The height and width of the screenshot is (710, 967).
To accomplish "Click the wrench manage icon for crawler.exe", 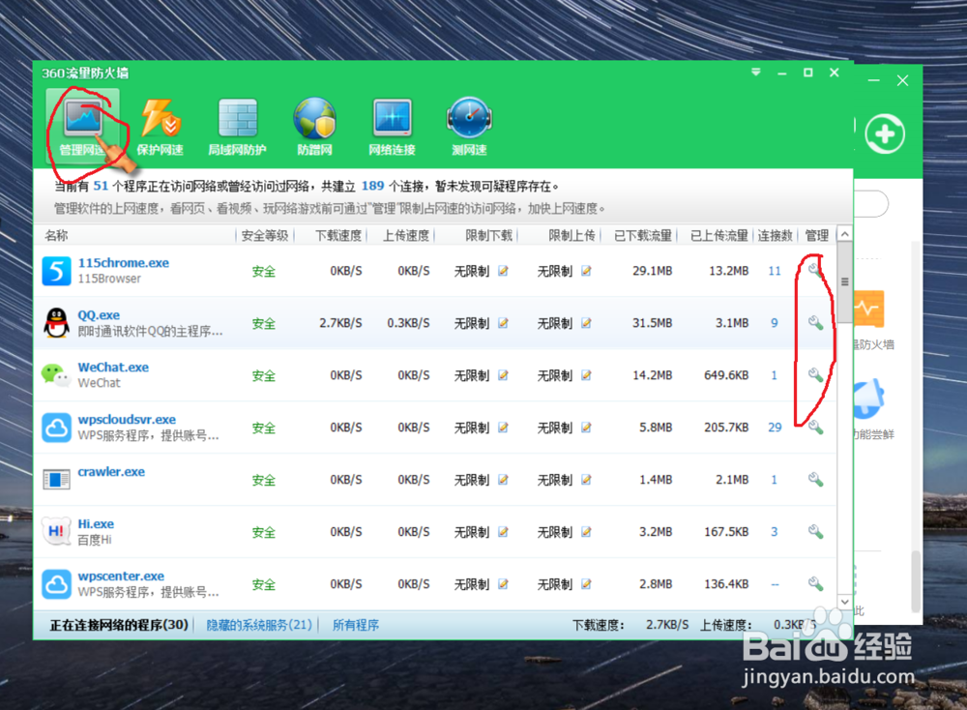I will click(x=815, y=479).
